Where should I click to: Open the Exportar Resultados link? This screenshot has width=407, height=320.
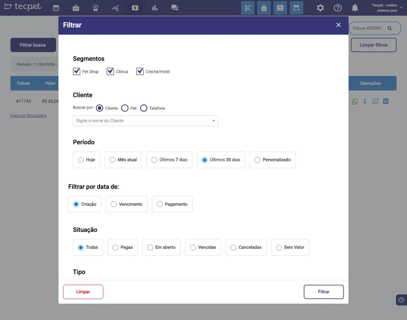(28, 115)
